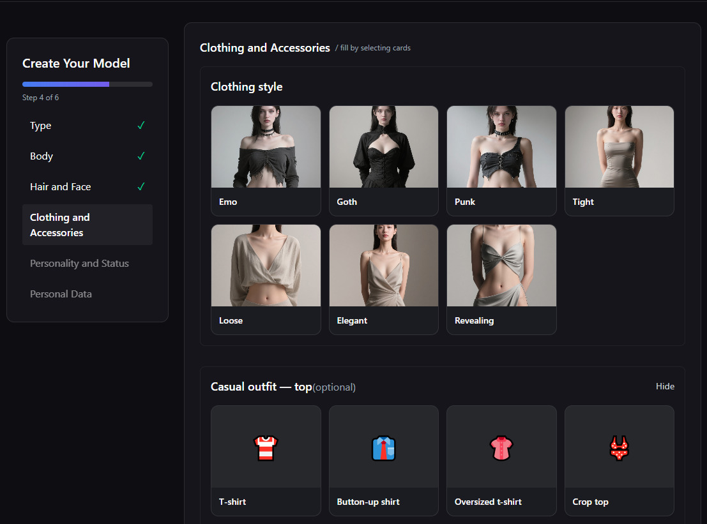This screenshot has height=524, width=707.
Task: Navigate to Hair and Face step
Action: [61, 187]
